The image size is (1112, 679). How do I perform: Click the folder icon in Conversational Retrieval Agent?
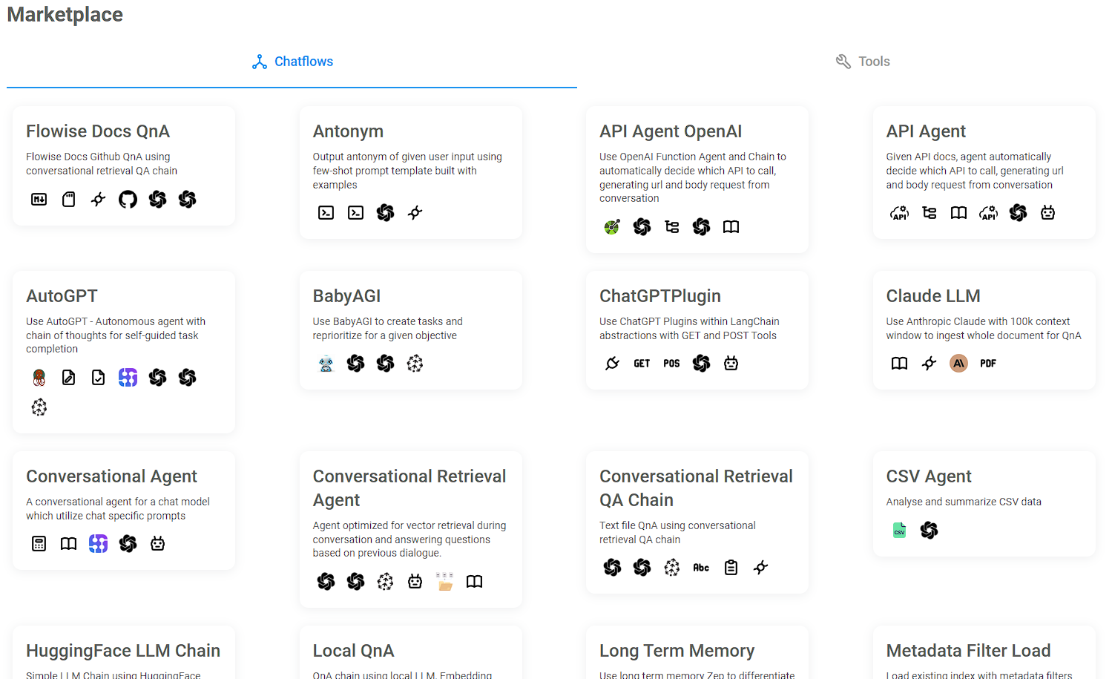(445, 582)
